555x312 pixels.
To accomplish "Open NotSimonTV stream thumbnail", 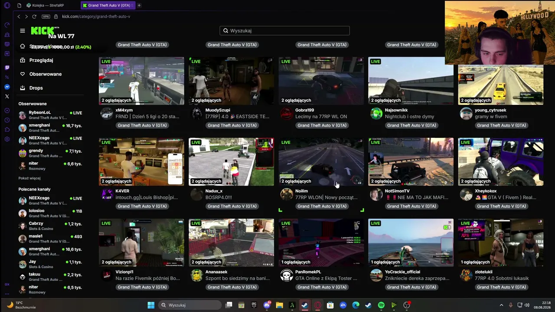I will tap(411, 162).
